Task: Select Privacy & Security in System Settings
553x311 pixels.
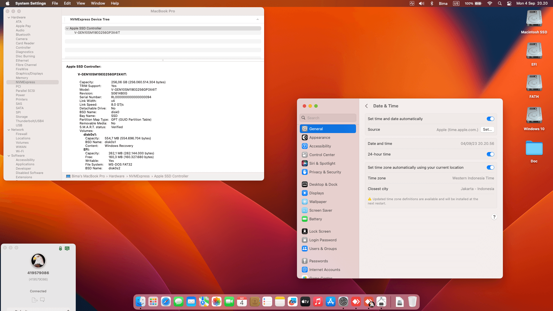Action: click(325, 172)
